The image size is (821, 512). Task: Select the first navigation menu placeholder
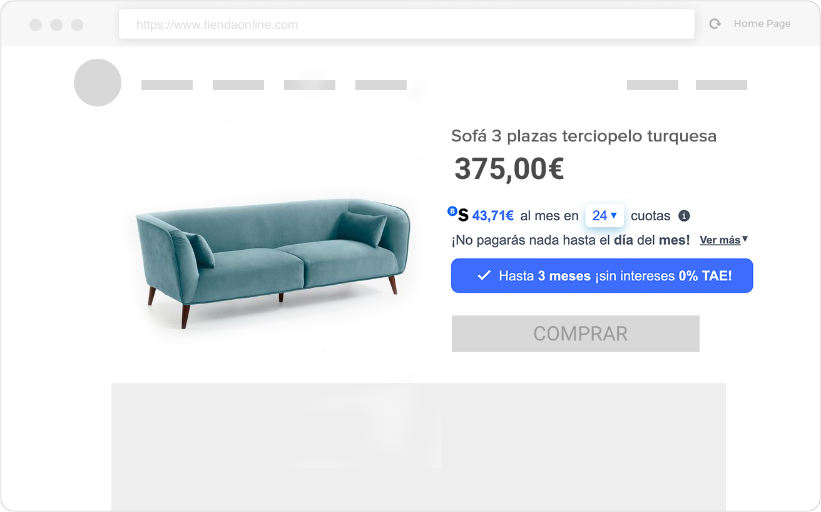point(167,85)
